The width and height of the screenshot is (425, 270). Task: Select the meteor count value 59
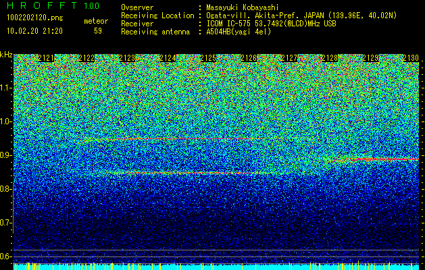(98, 31)
